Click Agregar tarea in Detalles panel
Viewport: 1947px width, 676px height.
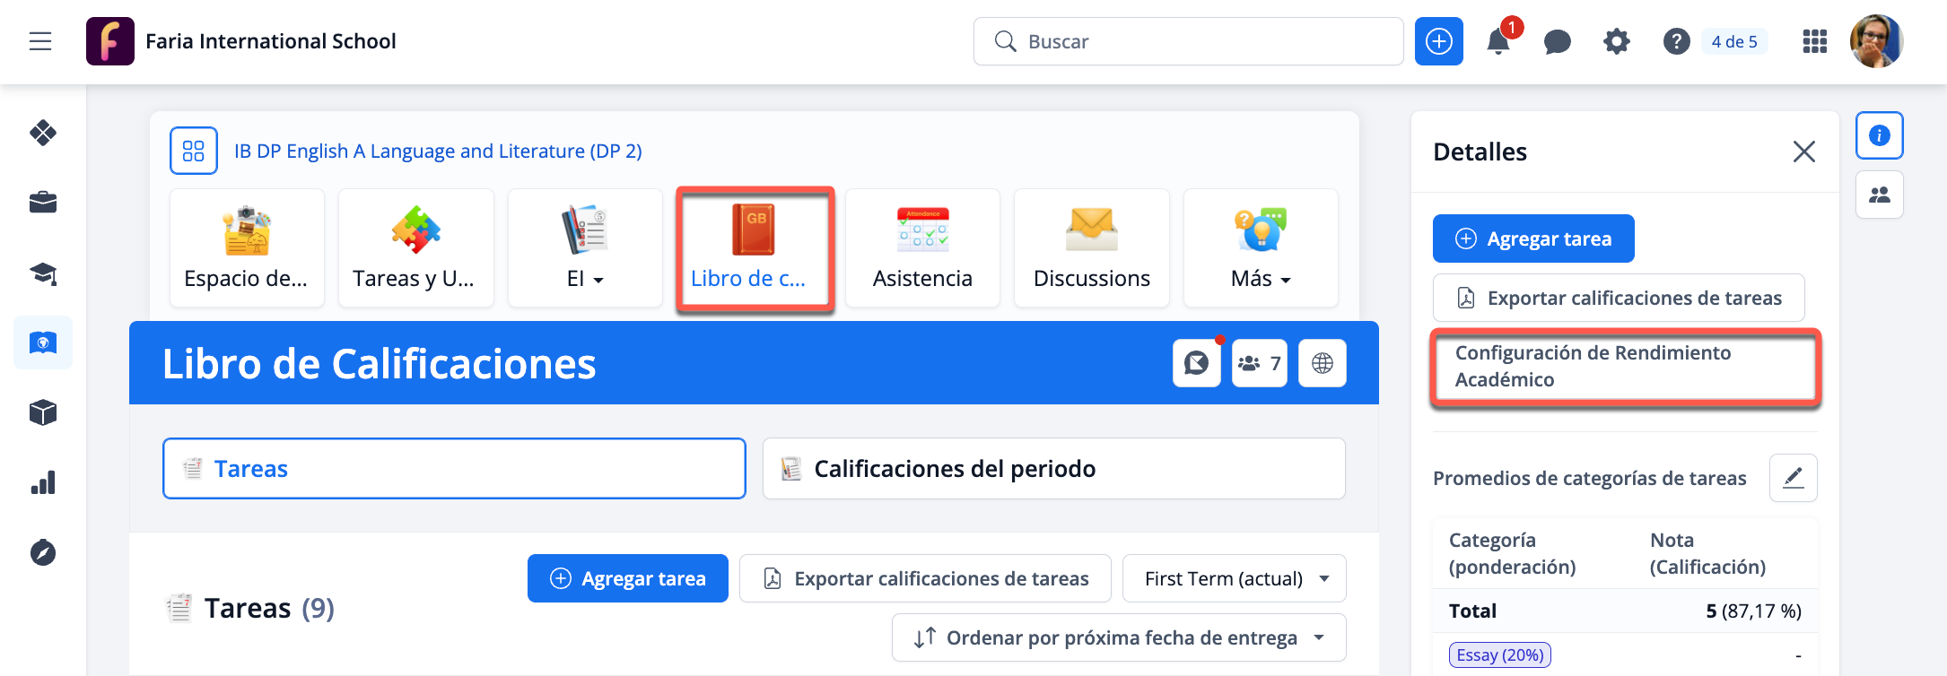pyautogui.click(x=1533, y=238)
